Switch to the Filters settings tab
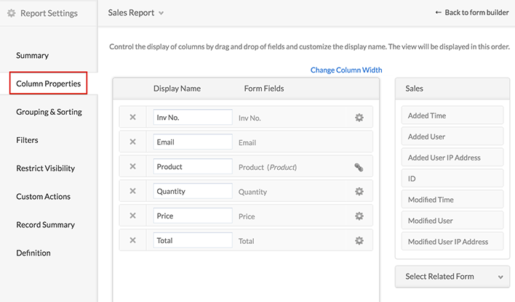515x302 pixels. click(x=27, y=139)
